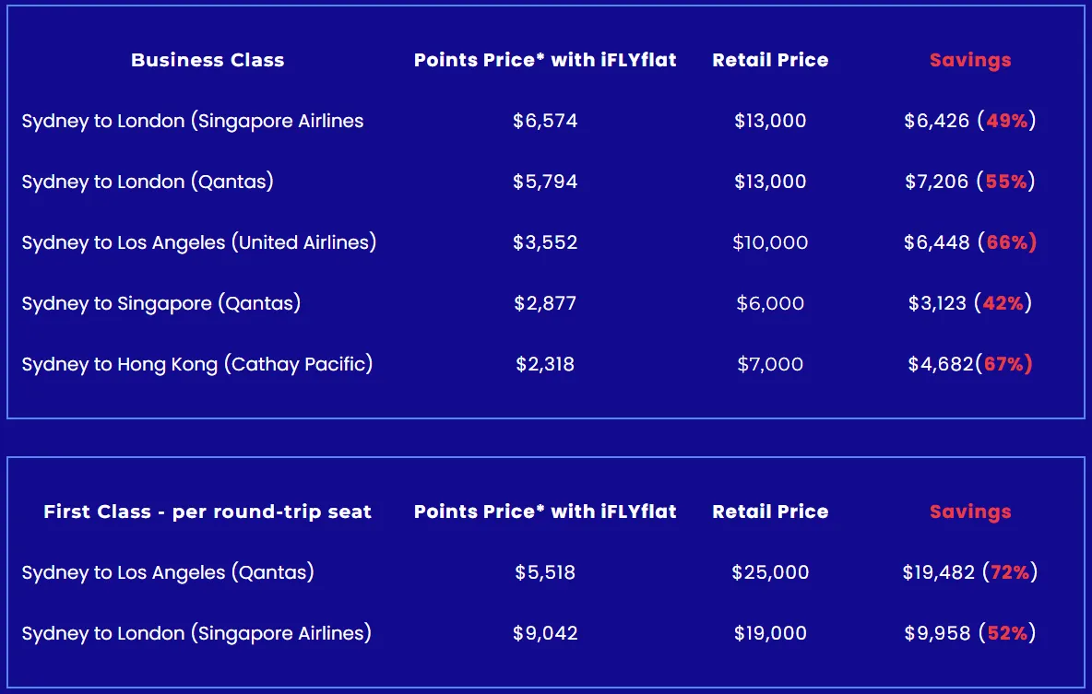Click the $25,000 retail price
The image size is (1092, 694).
[x=770, y=572]
